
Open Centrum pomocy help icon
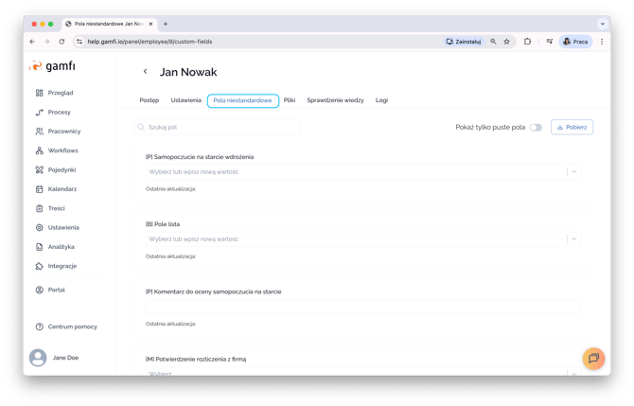39,327
